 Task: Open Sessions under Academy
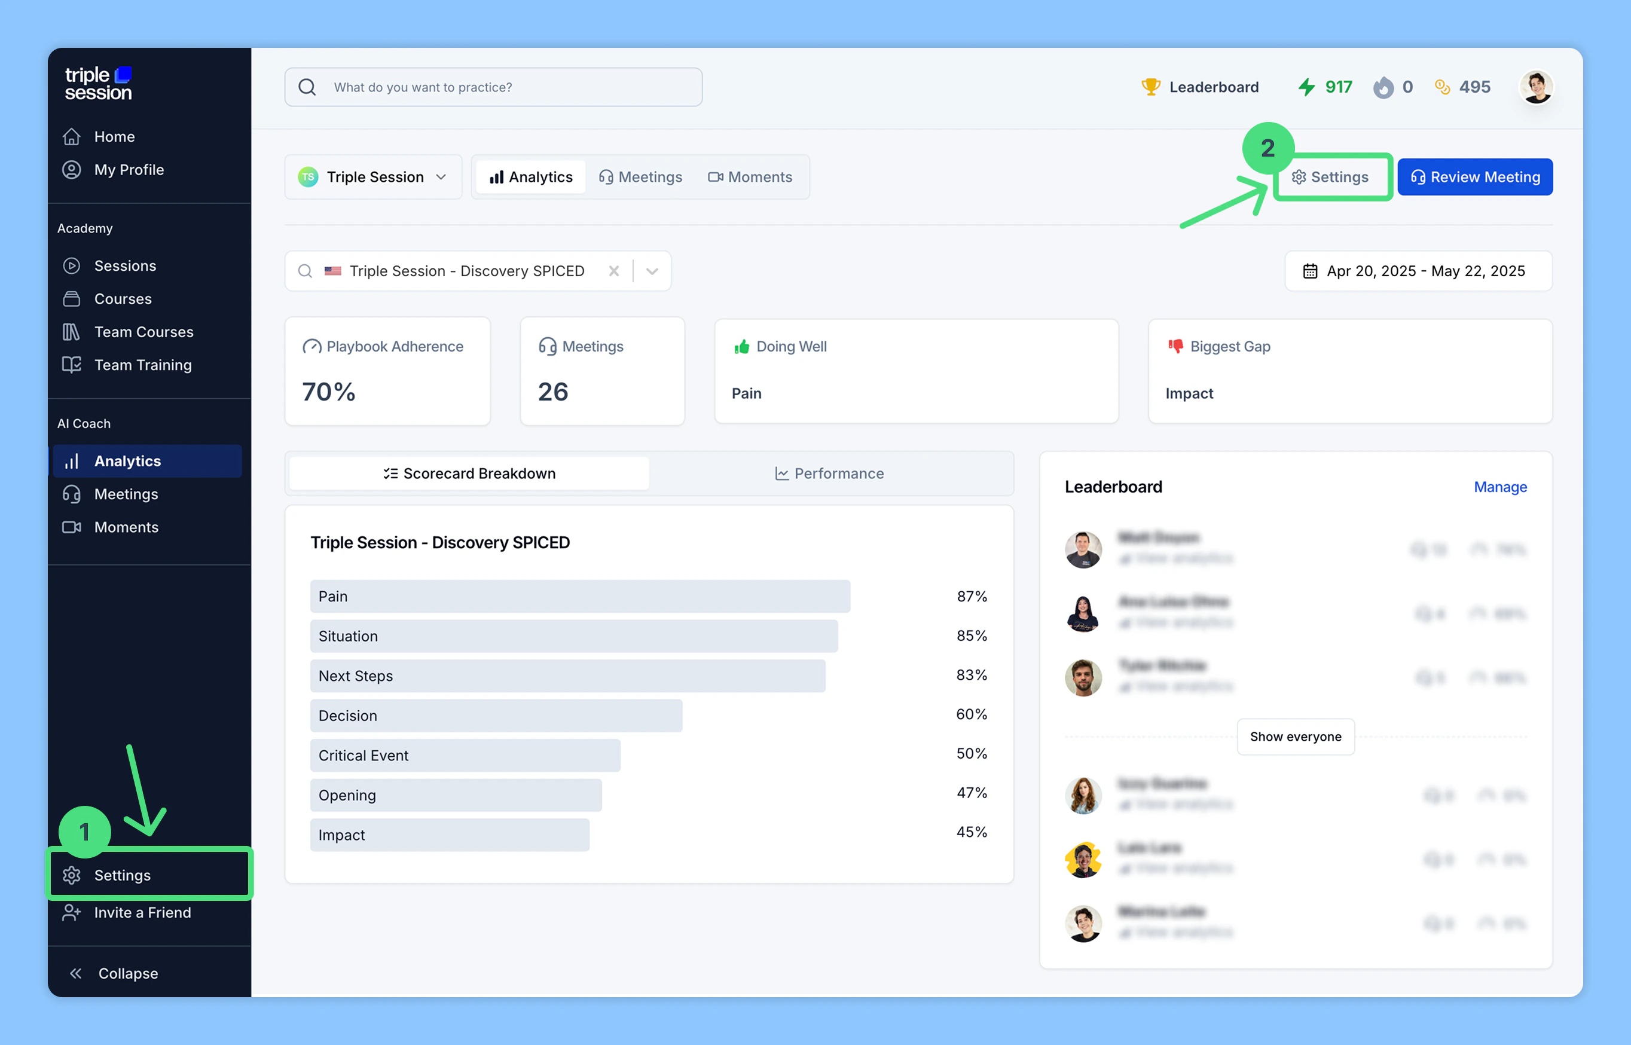pyautogui.click(x=125, y=265)
